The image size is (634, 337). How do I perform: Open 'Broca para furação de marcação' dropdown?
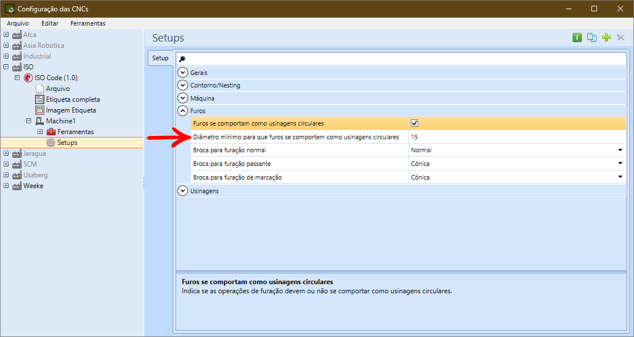[620, 177]
